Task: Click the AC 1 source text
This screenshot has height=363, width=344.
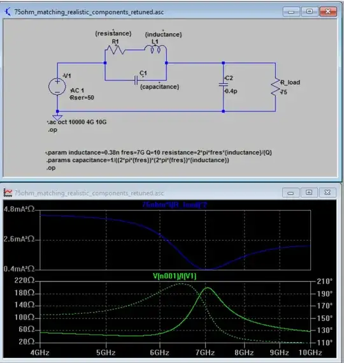Action: click(x=78, y=91)
